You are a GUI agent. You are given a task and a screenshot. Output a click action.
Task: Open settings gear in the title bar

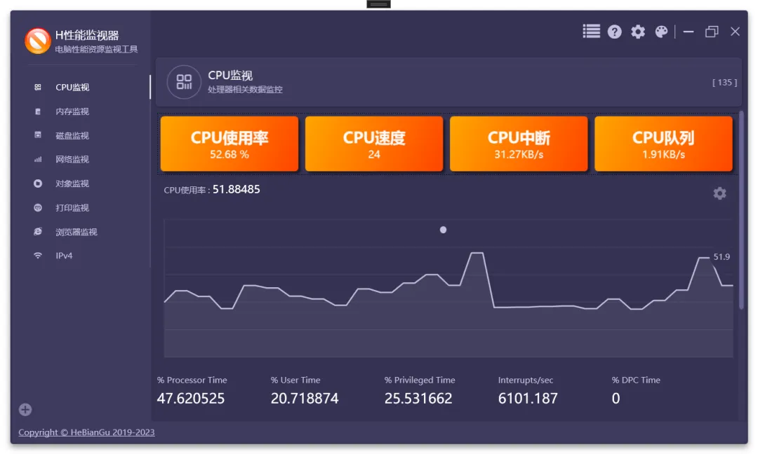638,32
